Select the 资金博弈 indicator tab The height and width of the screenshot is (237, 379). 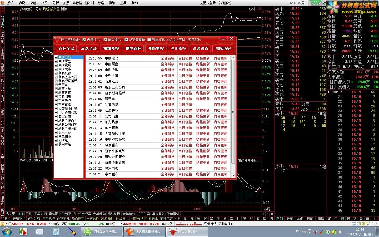click(84, 214)
